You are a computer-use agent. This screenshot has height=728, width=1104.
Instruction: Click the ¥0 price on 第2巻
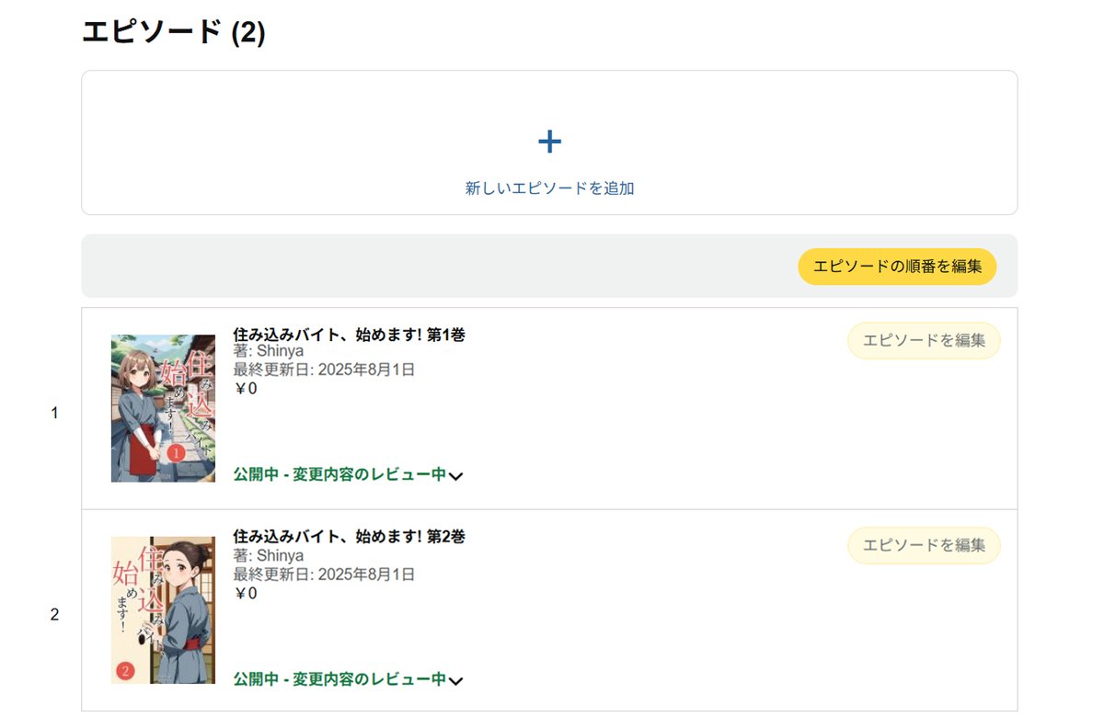(246, 594)
